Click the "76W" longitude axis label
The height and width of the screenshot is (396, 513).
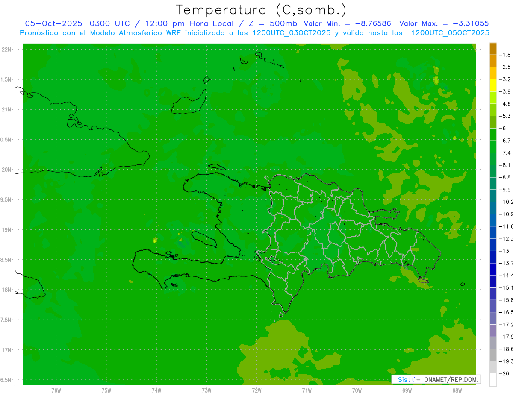pyautogui.click(x=56, y=390)
